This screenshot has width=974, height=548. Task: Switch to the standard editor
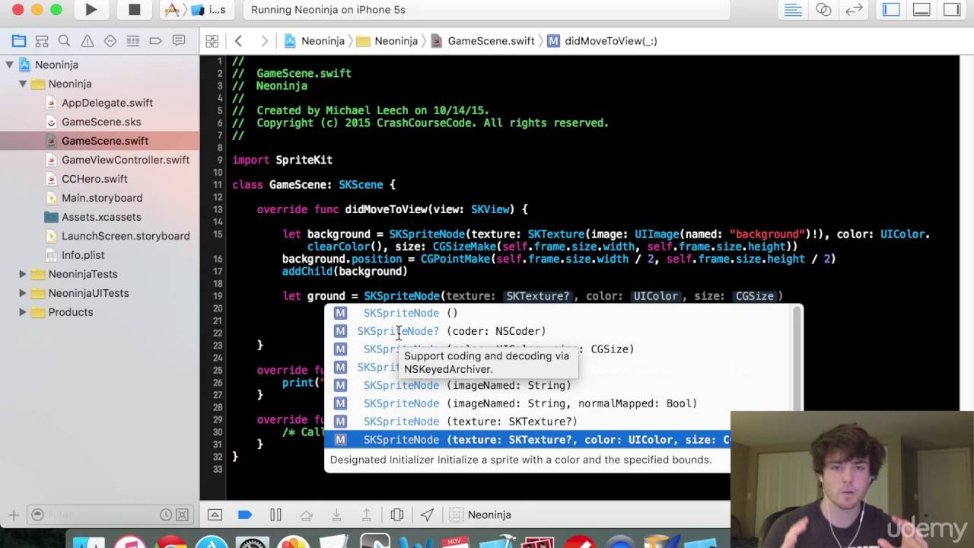click(x=793, y=10)
